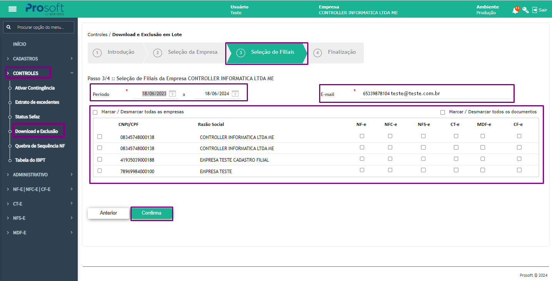Open Status Sefaz menu item

[27, 117]
